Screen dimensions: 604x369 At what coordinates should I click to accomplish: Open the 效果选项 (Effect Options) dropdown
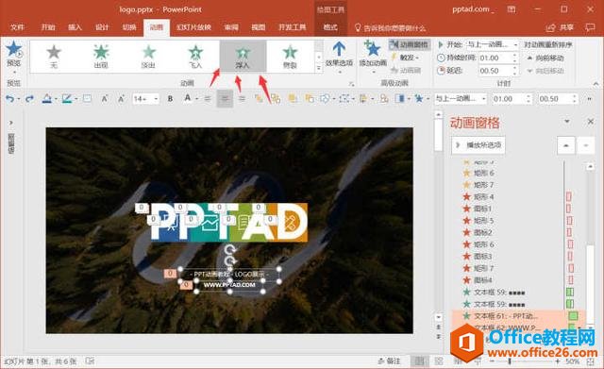coord(339,57)
